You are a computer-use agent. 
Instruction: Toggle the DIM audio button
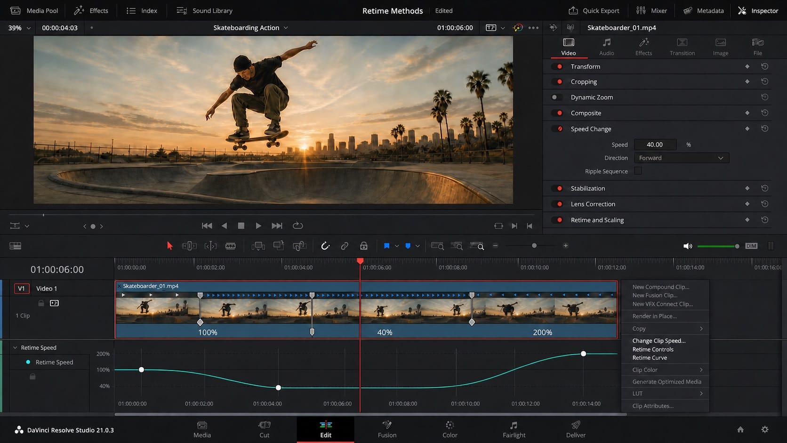751,246
